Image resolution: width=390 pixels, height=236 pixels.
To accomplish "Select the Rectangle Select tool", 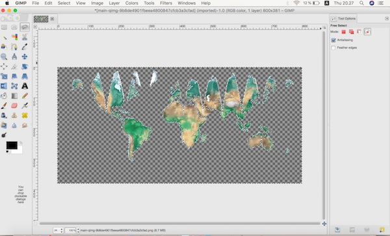I will (4, 27).
